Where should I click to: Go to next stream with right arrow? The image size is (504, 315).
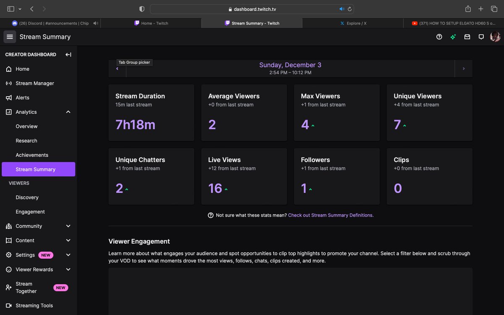click(464, 68)
